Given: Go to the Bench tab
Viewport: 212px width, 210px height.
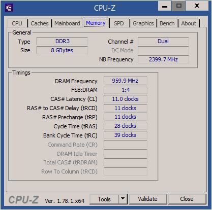Looking at the screenshot, I should (x=167, y=23).
